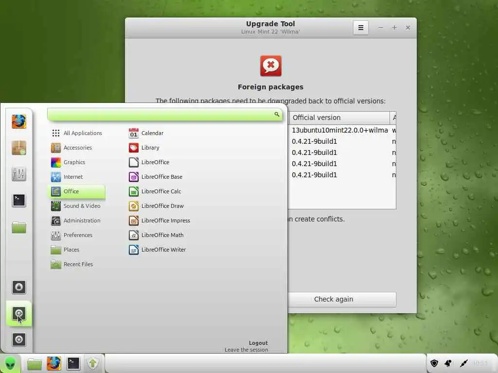Launch Calendar application
This screenshot has height=373, width=498.
[146, 133]
